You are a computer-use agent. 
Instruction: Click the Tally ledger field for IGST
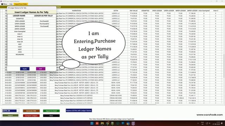44,44
